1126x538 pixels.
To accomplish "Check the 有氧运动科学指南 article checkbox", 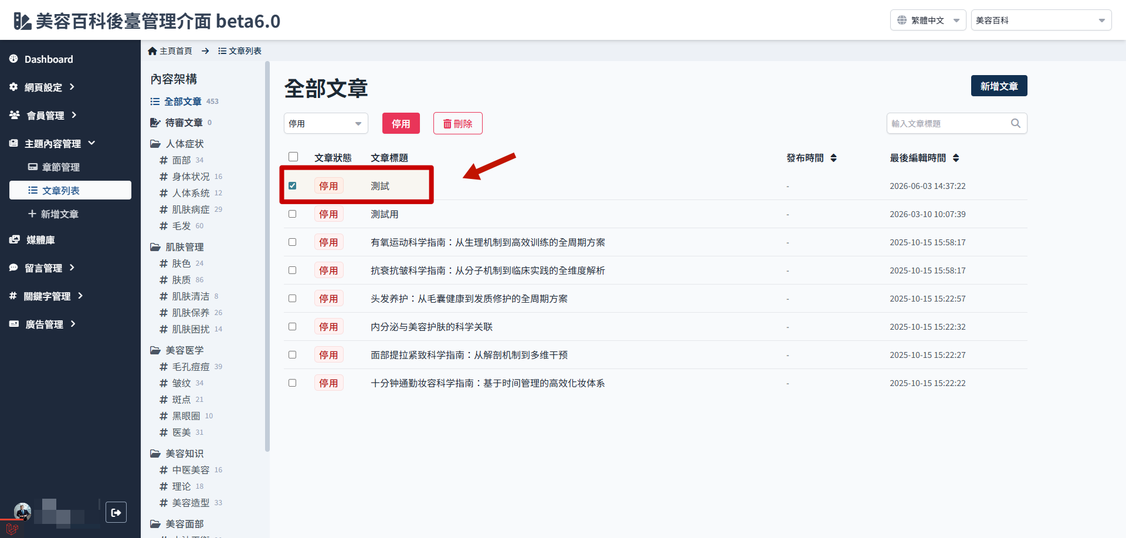I will click(x=292, y=242).
